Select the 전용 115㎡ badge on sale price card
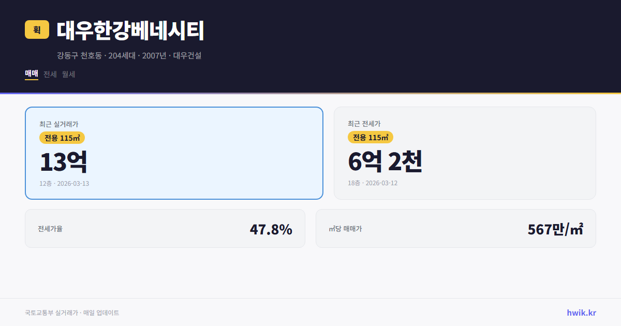Screen dimensions: 621x326 62,138
